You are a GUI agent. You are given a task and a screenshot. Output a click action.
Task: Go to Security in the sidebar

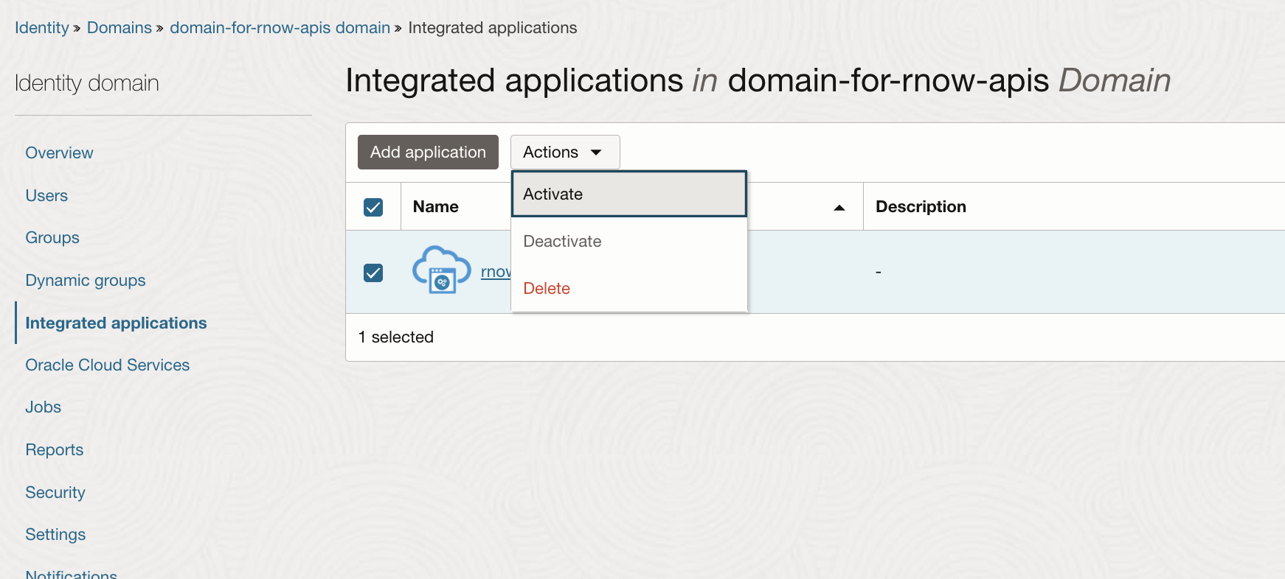pos(55,492)
